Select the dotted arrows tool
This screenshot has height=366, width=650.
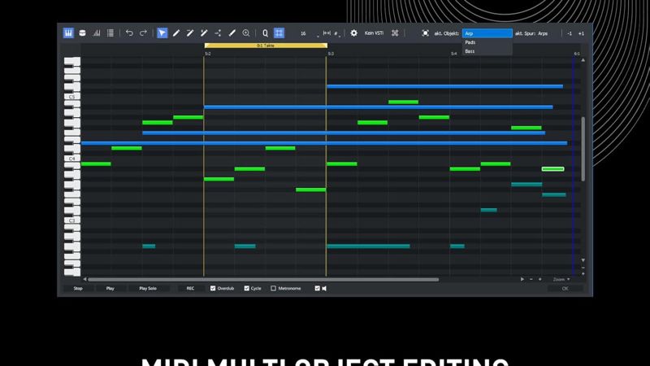click(x=218, y=33)
